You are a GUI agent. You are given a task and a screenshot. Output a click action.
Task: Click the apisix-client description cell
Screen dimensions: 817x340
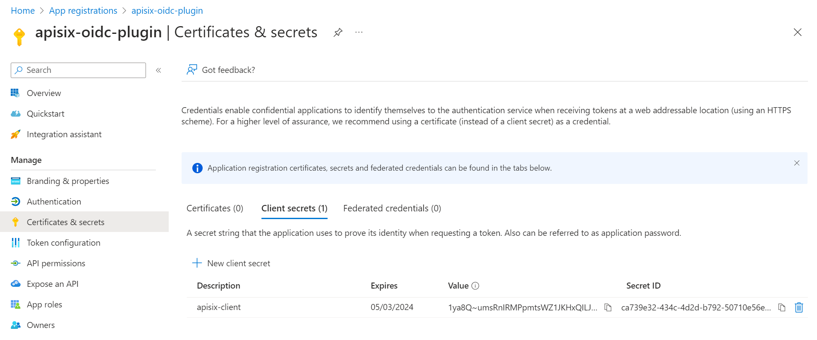[219, 307]
